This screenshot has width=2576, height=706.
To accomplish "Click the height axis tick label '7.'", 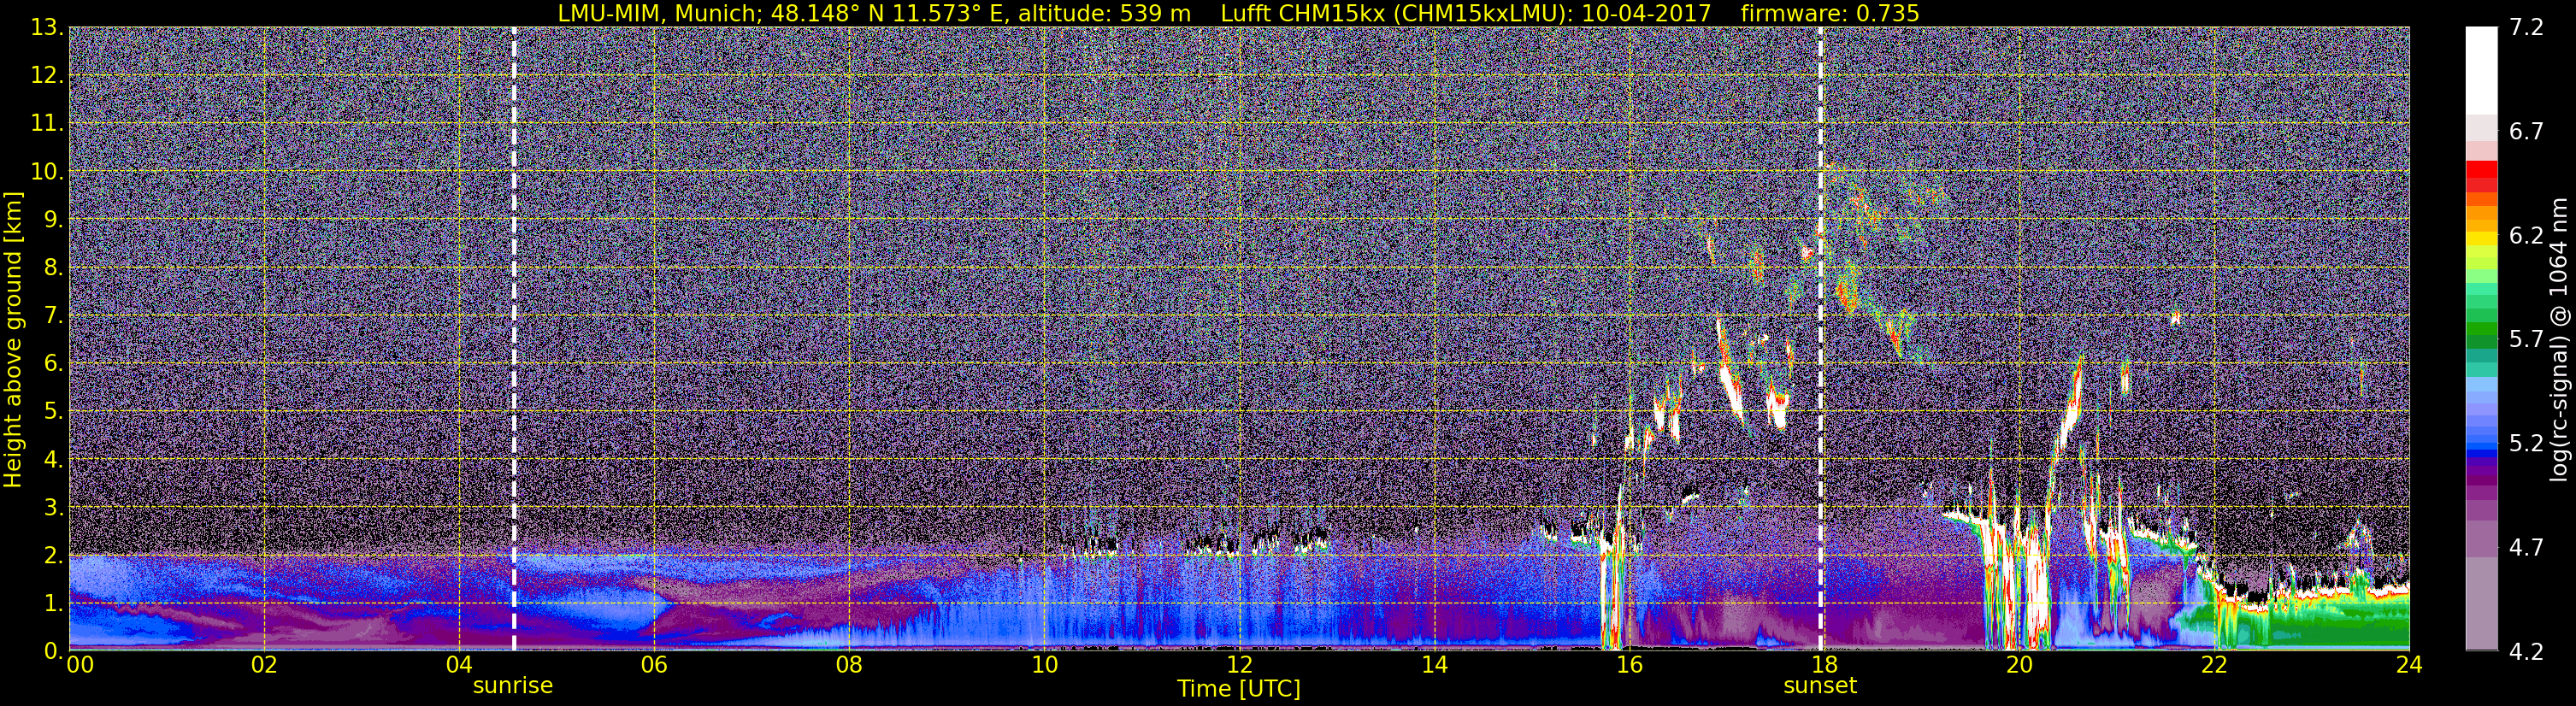I will tap(54, 316).
